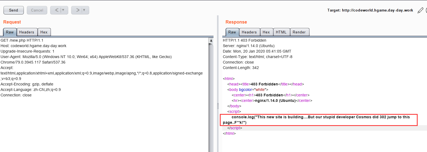Edit target with the pencil icon
The width and height of the screenshot is (427, 152).
point(420,10)
